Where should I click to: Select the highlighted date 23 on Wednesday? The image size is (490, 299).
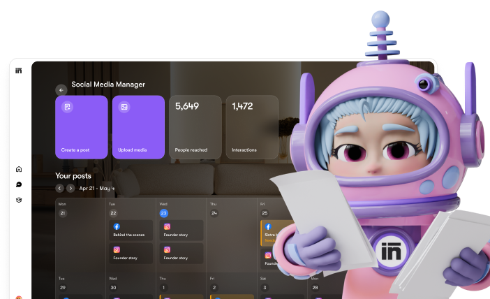click(x=164, y=213)
